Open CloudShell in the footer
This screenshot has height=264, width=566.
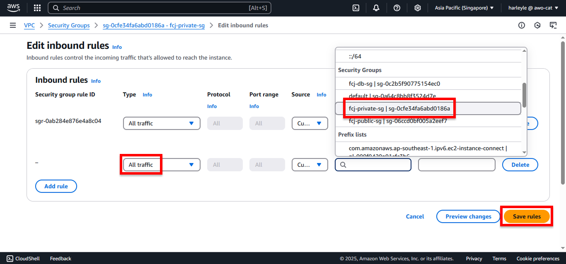(23, 259)
